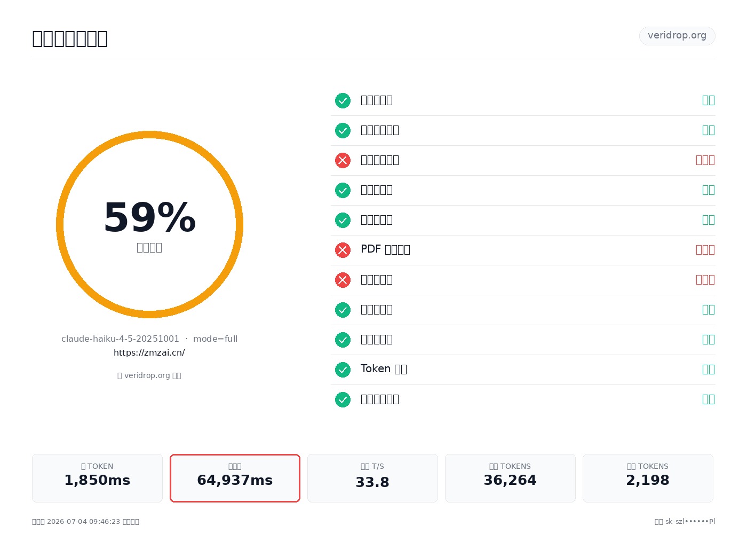The width and height of the screenshot is (747, 534).
Task: Open the veridrop.org badge at top right
Action: 677,36
